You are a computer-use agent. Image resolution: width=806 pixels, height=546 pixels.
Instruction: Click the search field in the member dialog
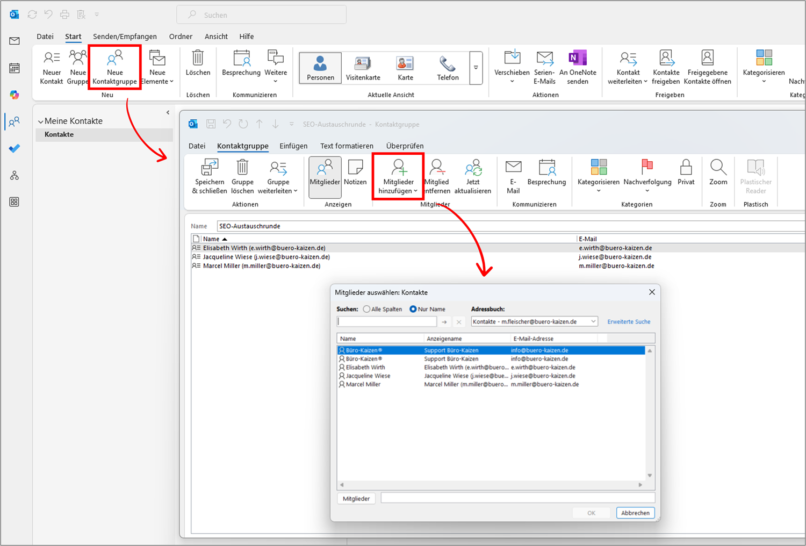tap(387, 321)
